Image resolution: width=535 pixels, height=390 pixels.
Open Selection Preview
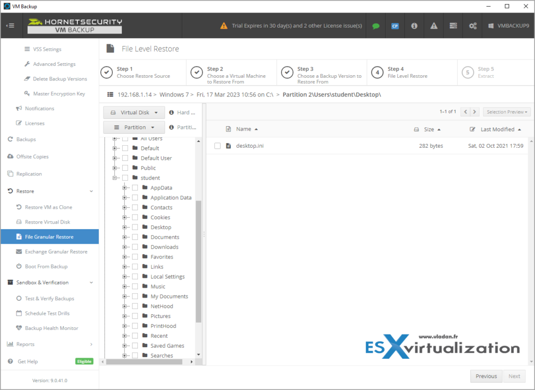(x=506, y=111)
